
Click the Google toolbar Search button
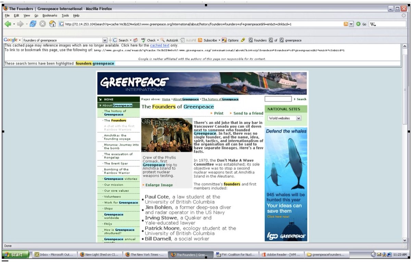[122, 40]
